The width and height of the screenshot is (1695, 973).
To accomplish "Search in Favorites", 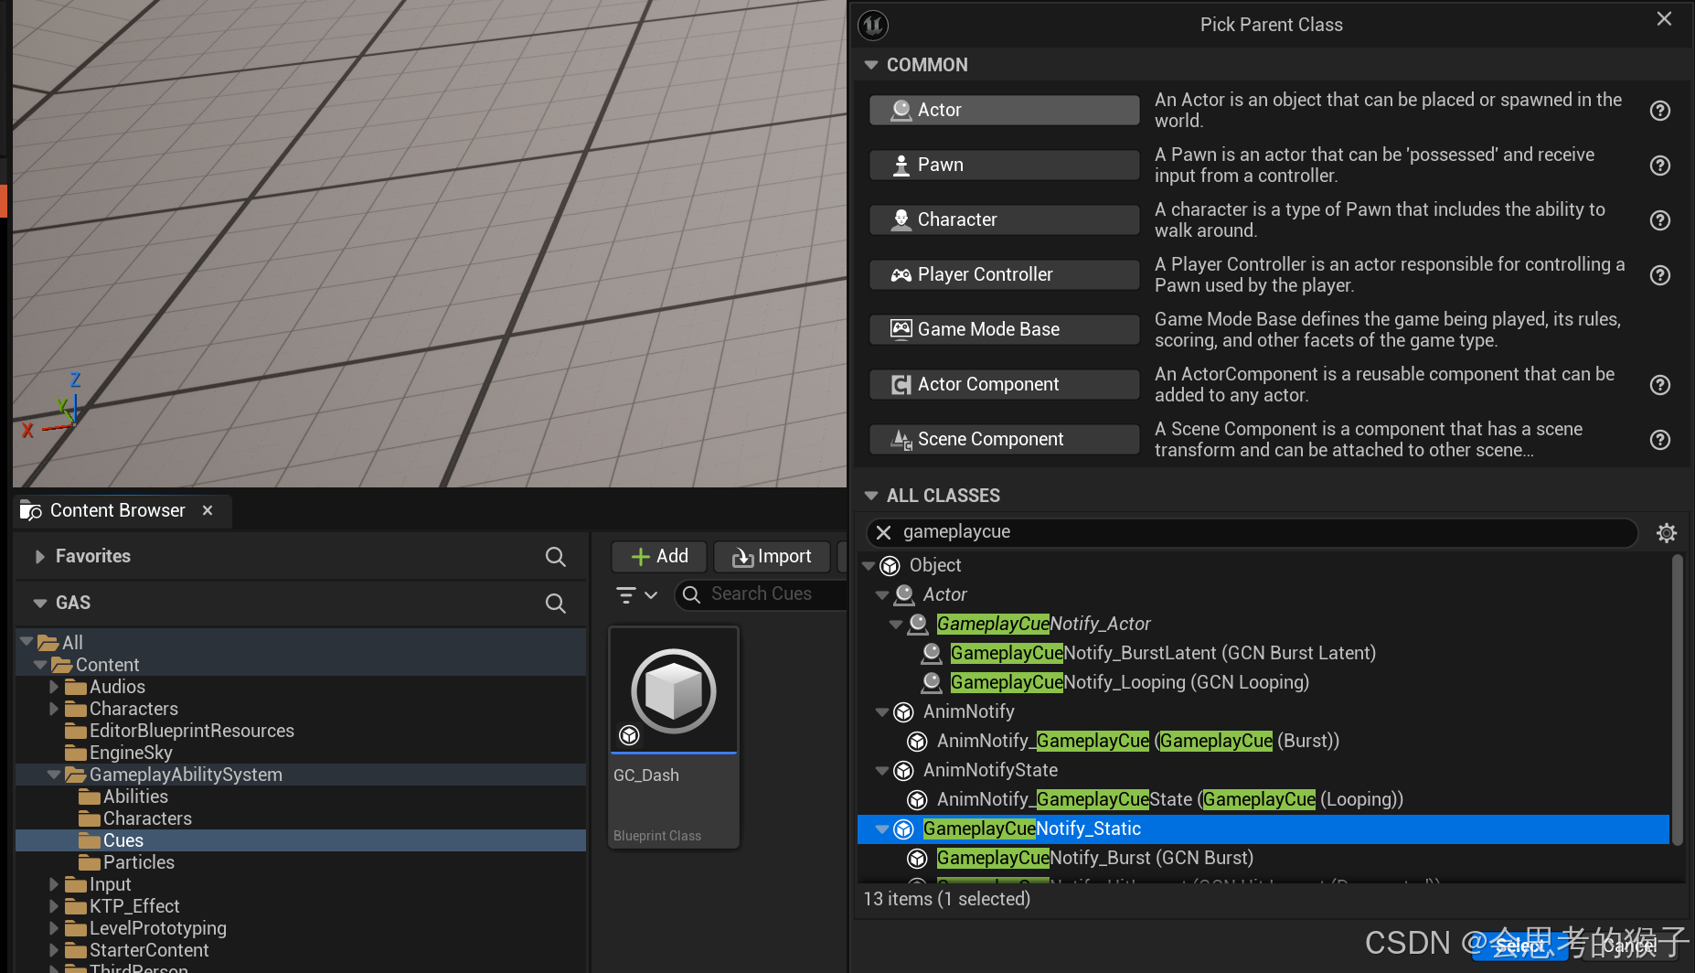I will click(x=555, y=556).
